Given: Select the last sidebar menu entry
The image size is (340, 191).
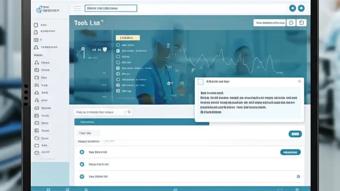Looking at the screenshot, I should [x=45, y=153].
